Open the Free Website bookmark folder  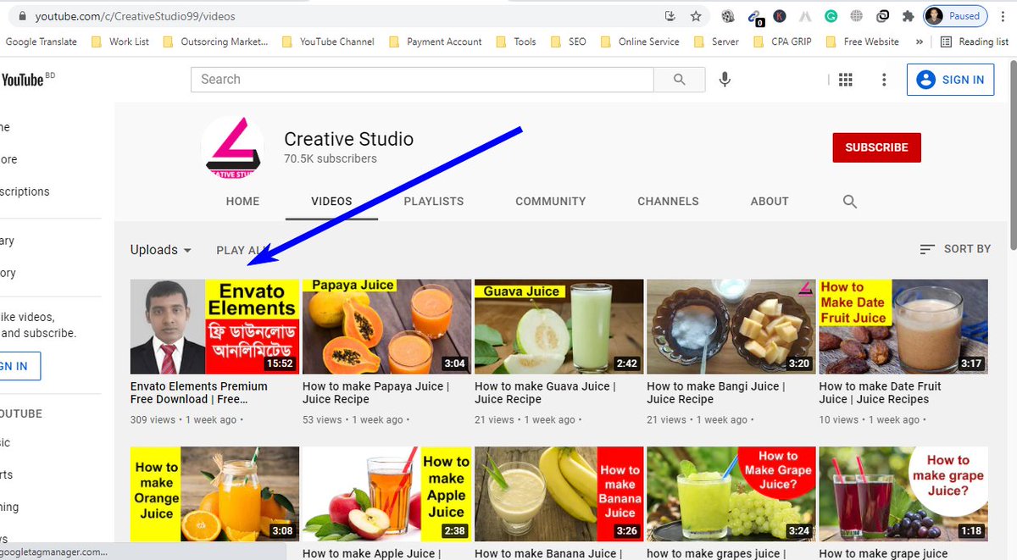(863, 42)
